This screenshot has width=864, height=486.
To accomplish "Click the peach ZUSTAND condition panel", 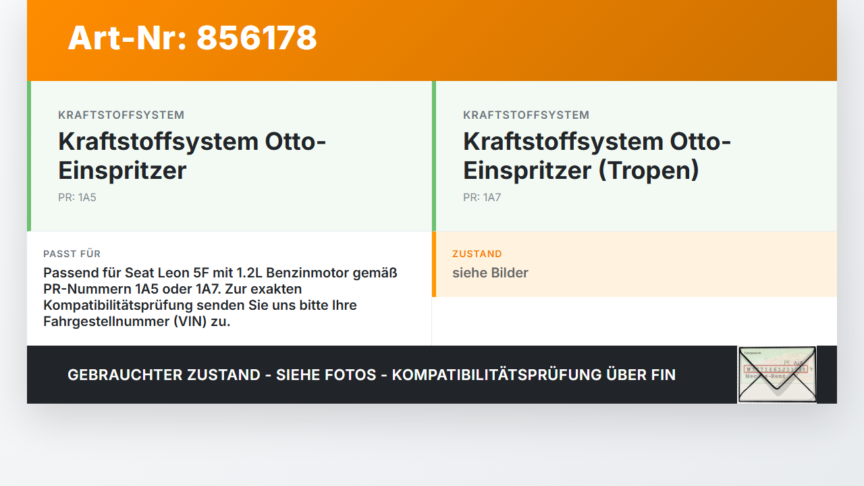I will [x=634, y=265].
